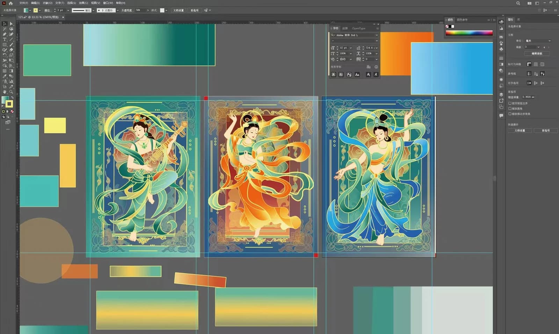
Task: Click 文档设置 button under 快速操作
Action: coord(520,130)
